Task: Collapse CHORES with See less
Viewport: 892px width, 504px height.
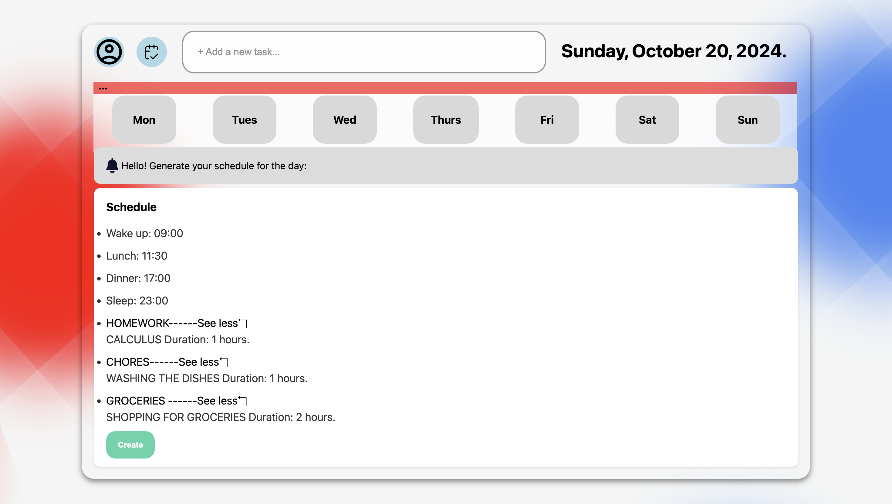Action: (199, 362)
